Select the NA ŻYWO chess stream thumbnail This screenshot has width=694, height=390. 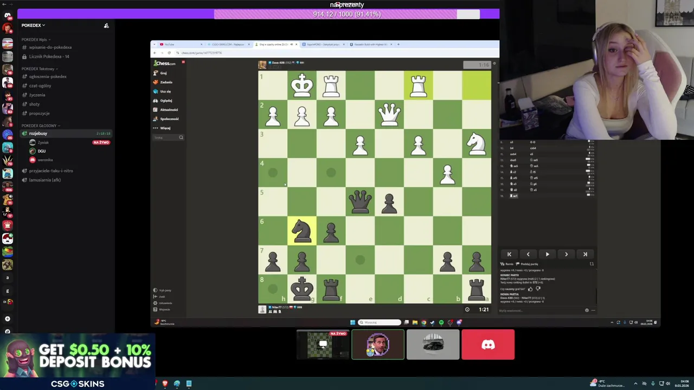[323, 344]
